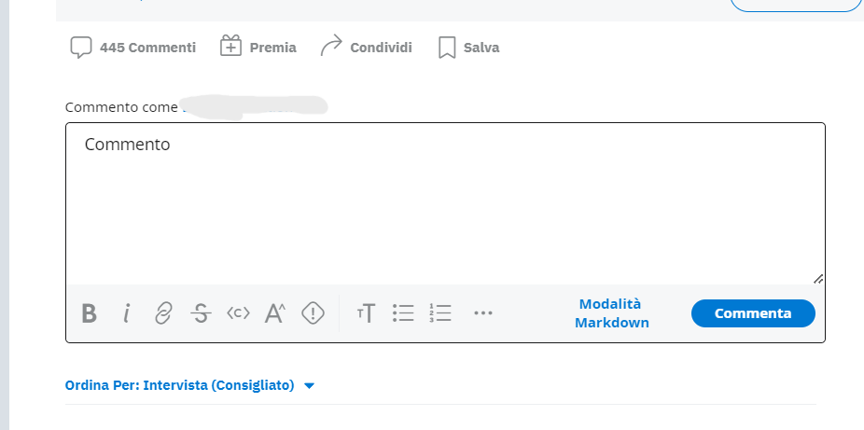This screenshot has height=430, width=864.
Task: Apply heading style with the heading icon
Action: pos(366,313)
